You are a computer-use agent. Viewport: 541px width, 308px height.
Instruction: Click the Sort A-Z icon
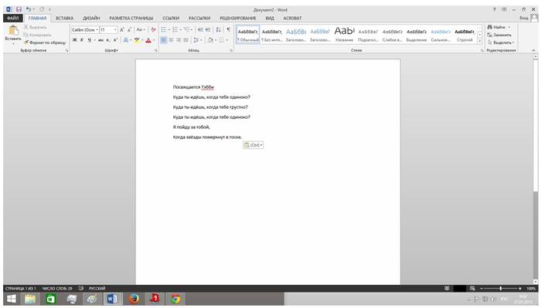219,30
